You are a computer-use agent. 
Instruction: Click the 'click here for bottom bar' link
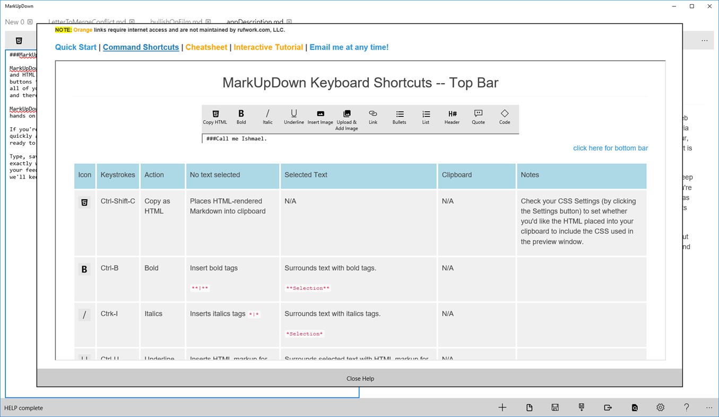[x=610, y=148]
